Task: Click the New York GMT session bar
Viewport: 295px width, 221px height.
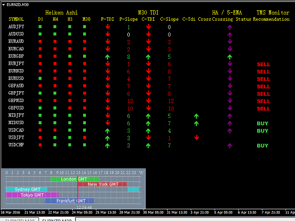Action: pyautogui.click(x=102, y=184)
